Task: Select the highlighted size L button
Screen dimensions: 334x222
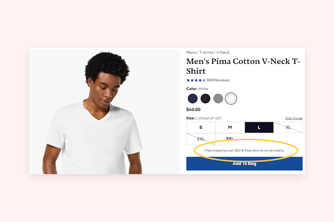Action: click(x=259, y=127)
